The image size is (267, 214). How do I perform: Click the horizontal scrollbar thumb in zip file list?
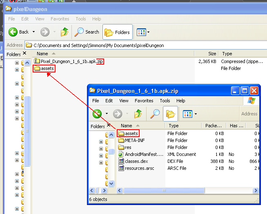click(x=164, y=190)
